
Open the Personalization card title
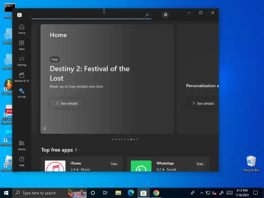(202, 86)
